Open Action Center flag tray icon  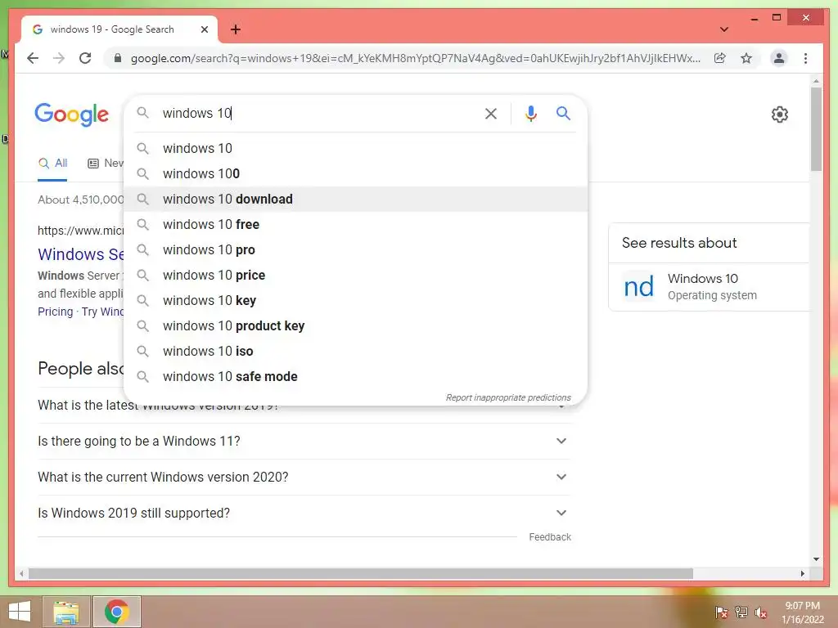coord(721,612)
